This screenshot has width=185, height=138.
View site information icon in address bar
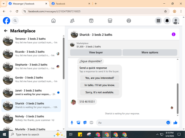[25, 11]
